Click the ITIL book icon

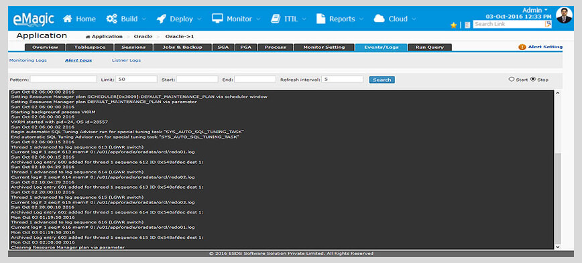click(276, 19)
